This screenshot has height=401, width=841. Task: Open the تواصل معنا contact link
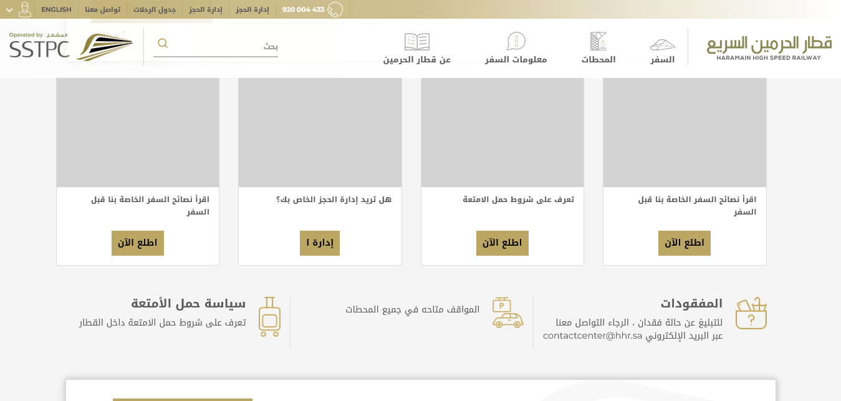click(102, 9)
